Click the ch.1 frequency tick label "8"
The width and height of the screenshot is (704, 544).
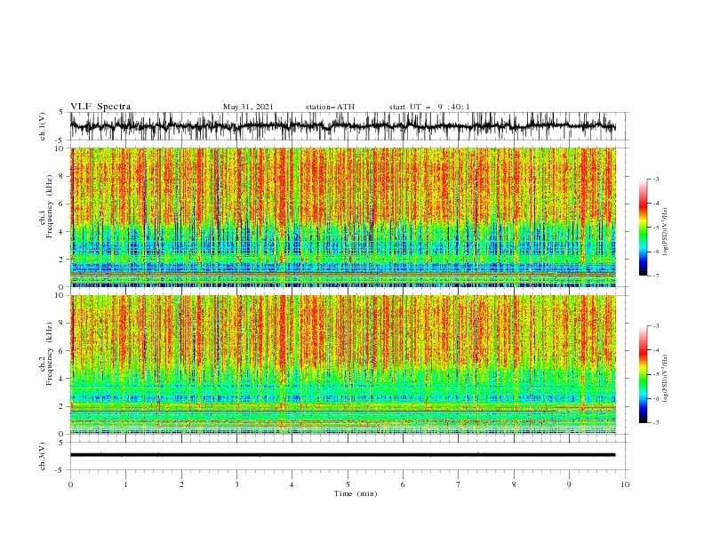click(61, 176)
